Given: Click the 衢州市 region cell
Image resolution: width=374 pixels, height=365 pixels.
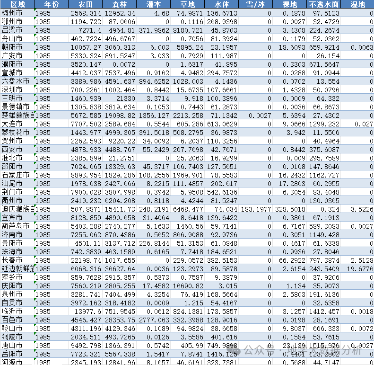Looking at the screenshot, I should (17, 201).
